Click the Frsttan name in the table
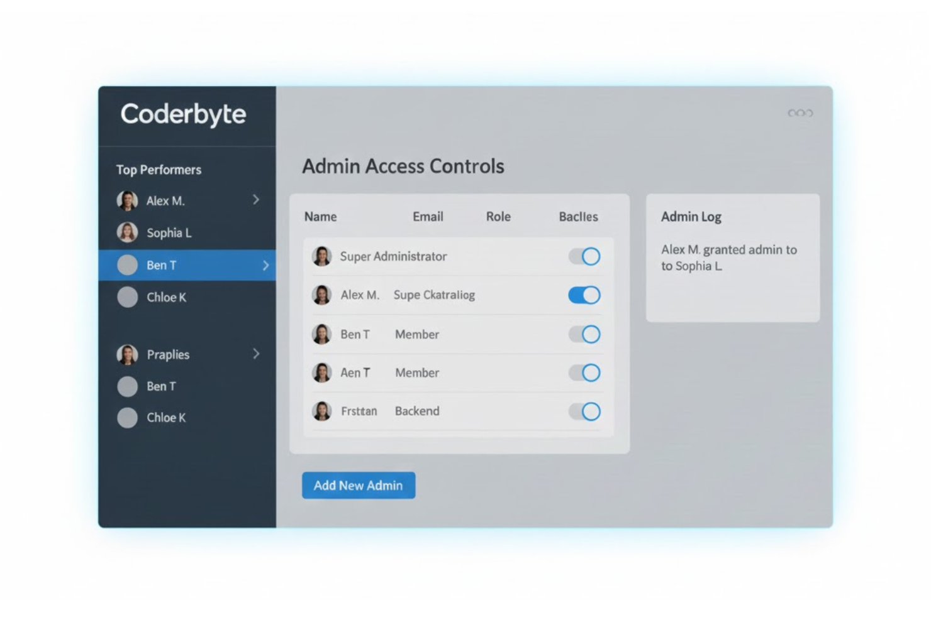 (x=359, y=411)
